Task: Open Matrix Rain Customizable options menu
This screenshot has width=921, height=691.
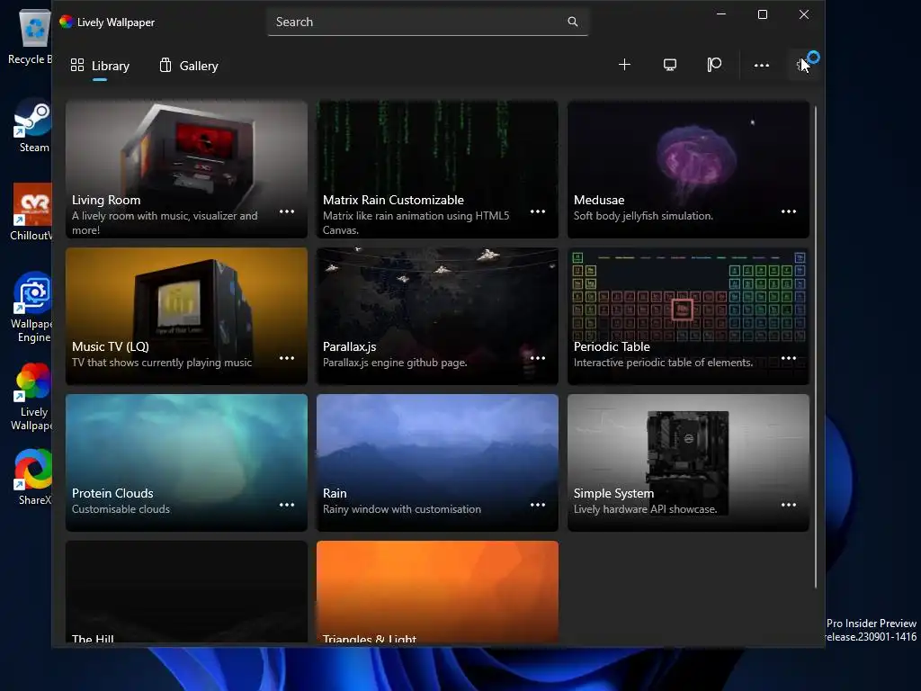Action: click(x=538, y=211)
